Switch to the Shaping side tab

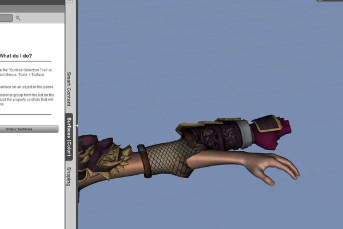tap(69, 176)
